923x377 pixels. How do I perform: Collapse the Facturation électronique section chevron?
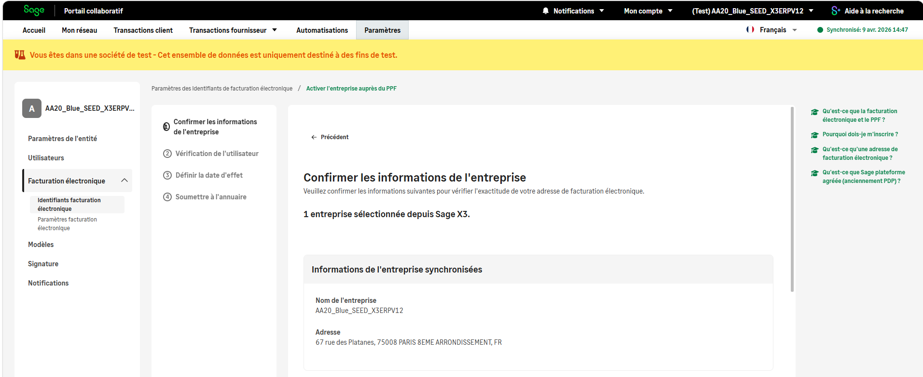click(124, 181)
